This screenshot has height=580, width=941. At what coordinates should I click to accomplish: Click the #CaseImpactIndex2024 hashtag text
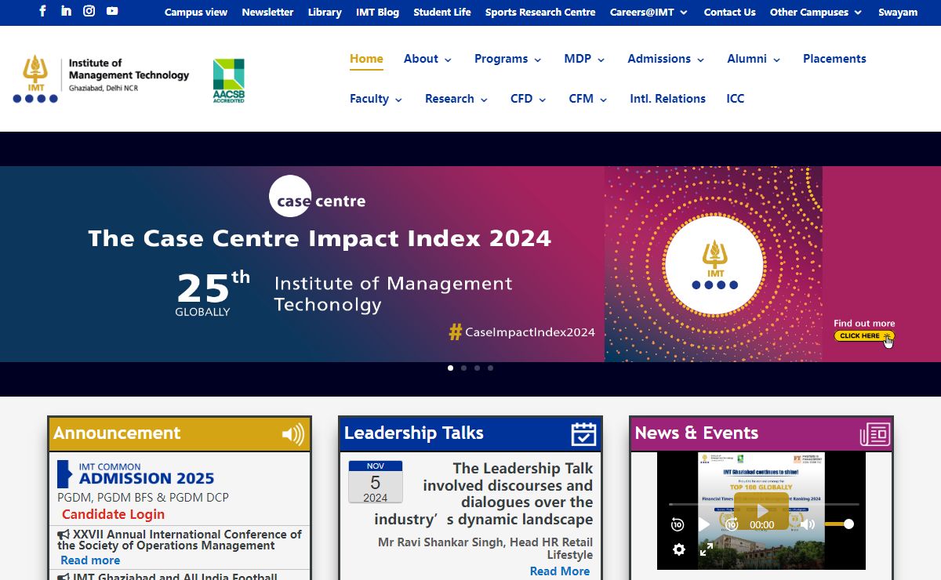[521, 332]
